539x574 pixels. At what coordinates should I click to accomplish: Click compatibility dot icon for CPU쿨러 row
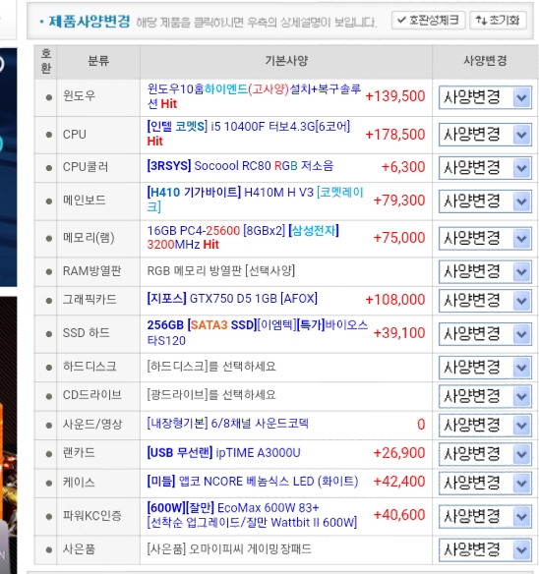click(x=49, y=168)
